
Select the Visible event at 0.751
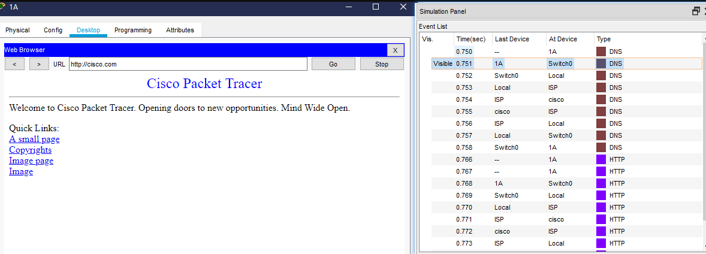566,63
